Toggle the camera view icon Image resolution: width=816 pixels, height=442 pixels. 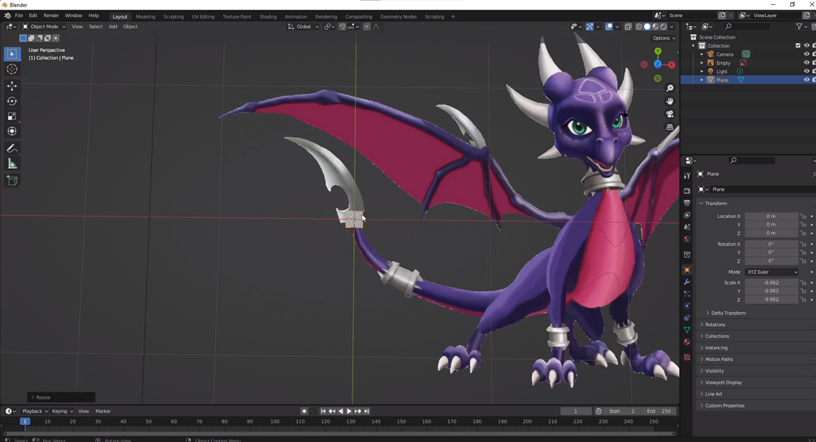point(670,114)
